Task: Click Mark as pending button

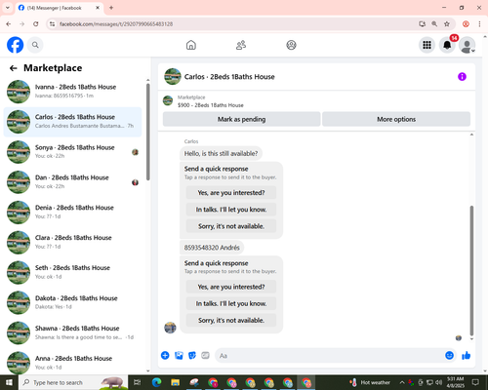Action: (241, 119)
